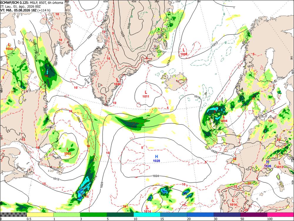The image size is (294, 221).
Task: Click the L 1004 low over Scotland
Action: pyautogui.click(x=224, y=119)
